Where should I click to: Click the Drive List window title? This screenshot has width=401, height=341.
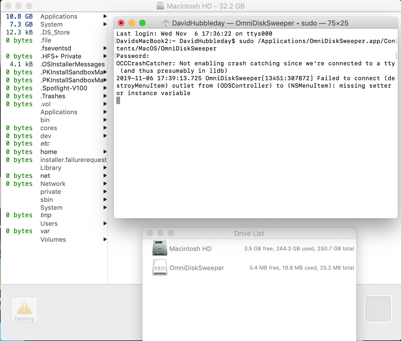point(249,233)
